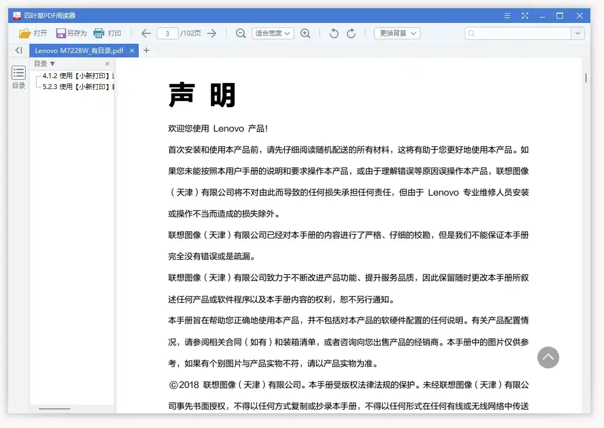
Task: Click the page number input field
Action: pyautogui.click(x=167, y=33)
